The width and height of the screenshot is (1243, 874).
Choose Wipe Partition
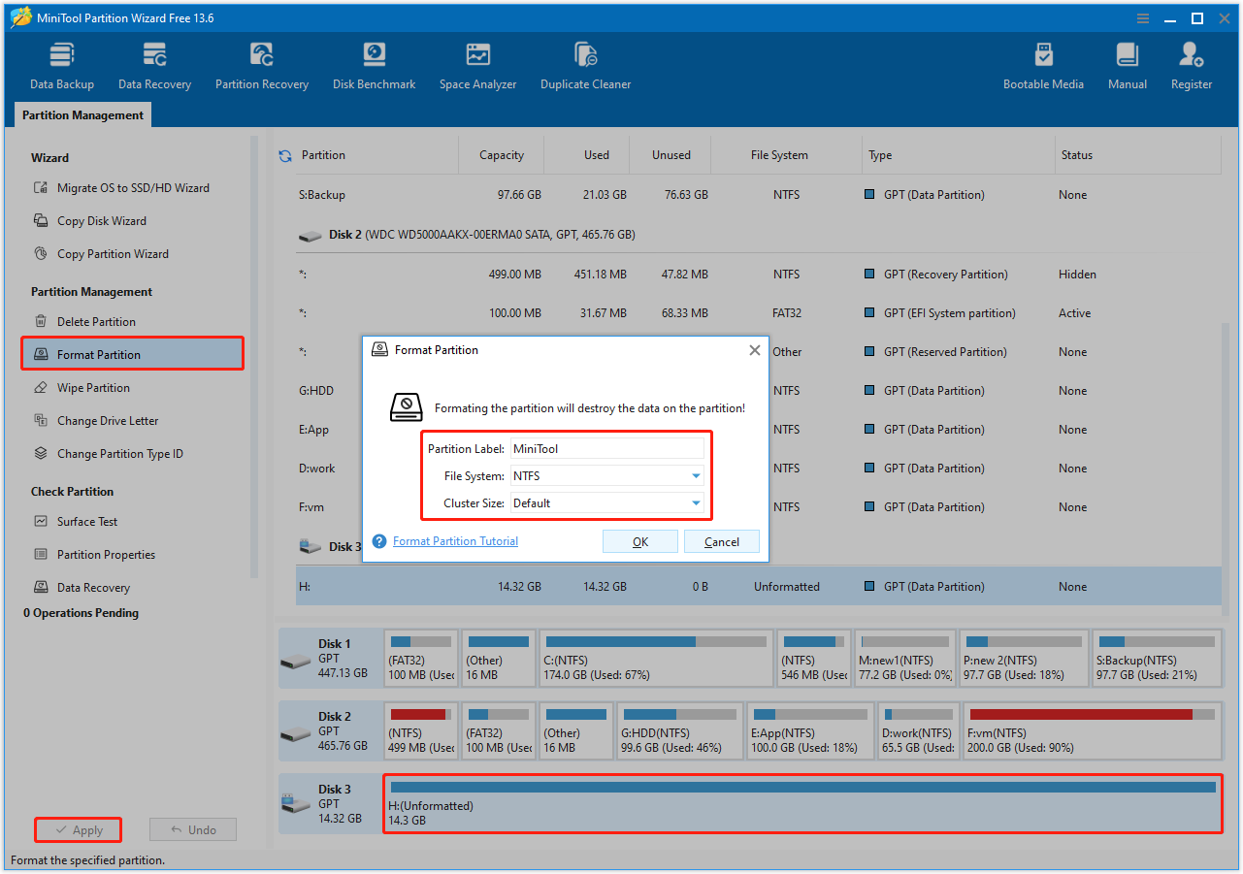point(82,388)
